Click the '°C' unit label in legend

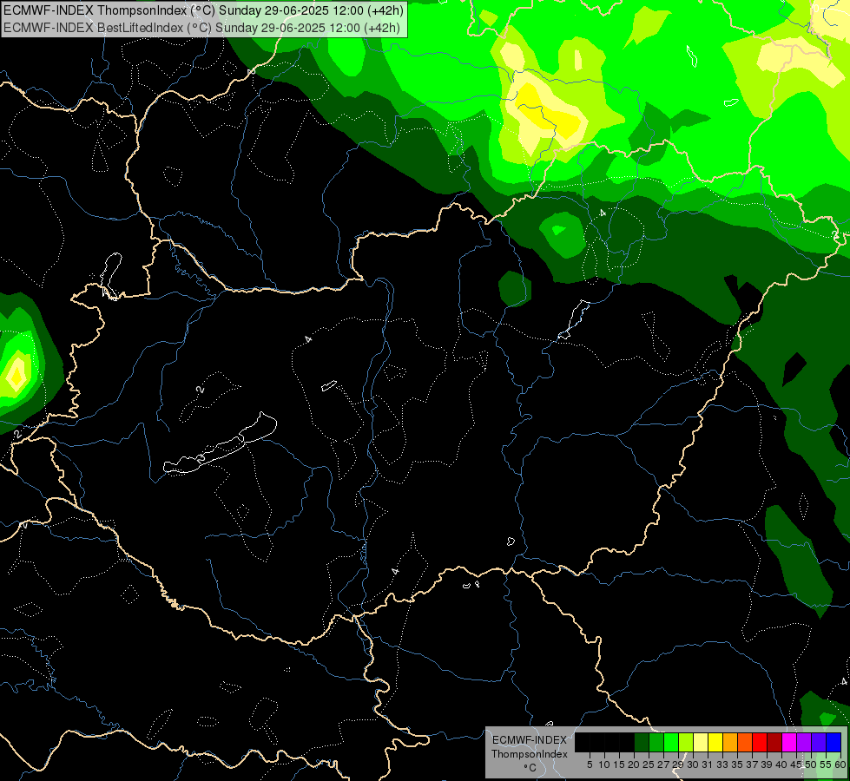530,767
